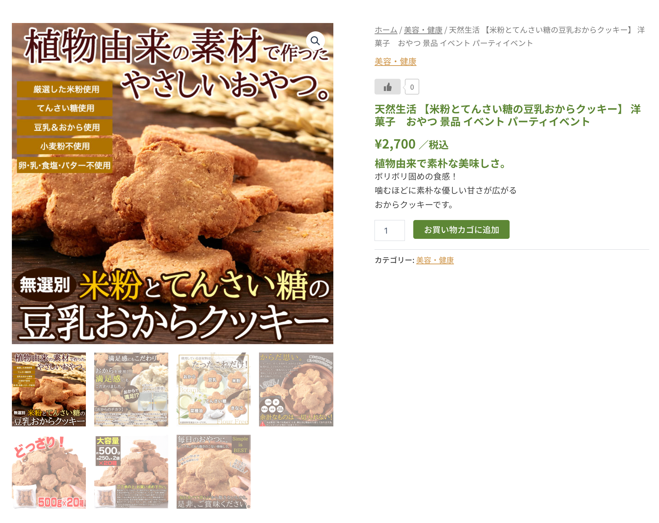Click the thumbs-up like icon

[x=387, y=87]
